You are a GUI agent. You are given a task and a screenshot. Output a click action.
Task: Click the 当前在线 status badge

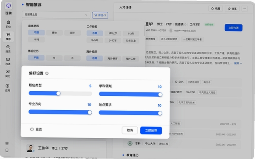pyautogui.click(x=209, y=25)
